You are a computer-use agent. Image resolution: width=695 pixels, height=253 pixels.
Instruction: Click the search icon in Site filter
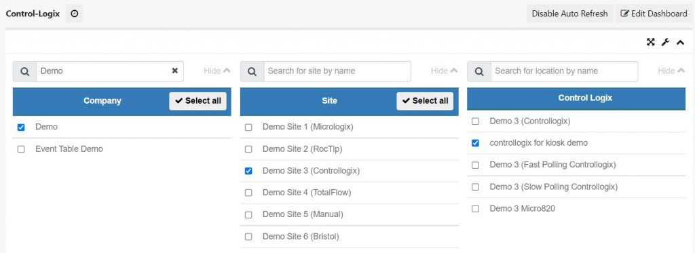pyautogui.click(x=252, y=71)
